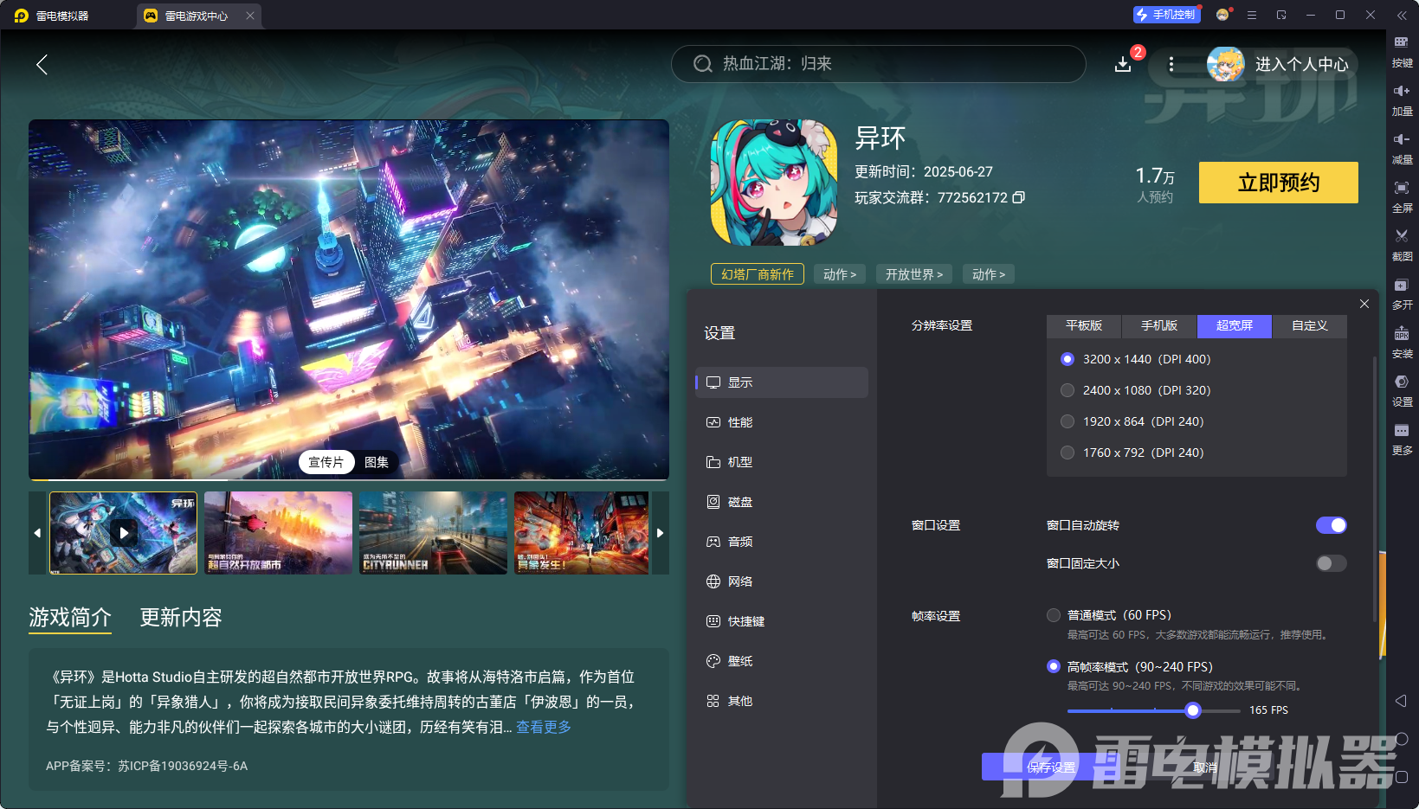1419x809 pixels.
Task: Click the search box 热血江湖：归来
Action: (x=878, y=64)
